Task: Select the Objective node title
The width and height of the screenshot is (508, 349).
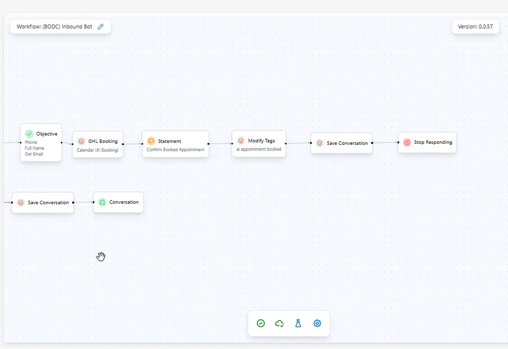Action: pyautogui.click(x=47, y=134)
